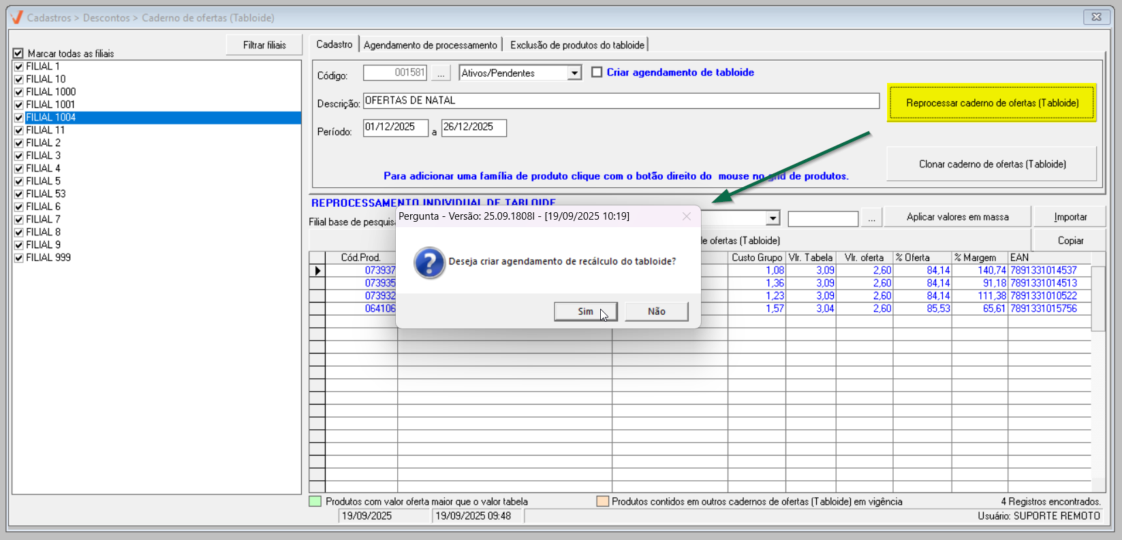Expand the Filial base de pesquisa dropdown
The width and height of the screenshot is (1122, 540).
coord(773,218)
